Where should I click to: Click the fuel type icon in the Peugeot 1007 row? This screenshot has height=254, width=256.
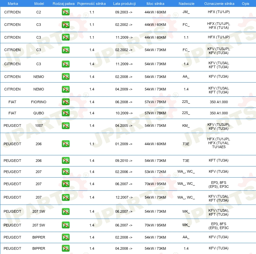tap(65, 126)
